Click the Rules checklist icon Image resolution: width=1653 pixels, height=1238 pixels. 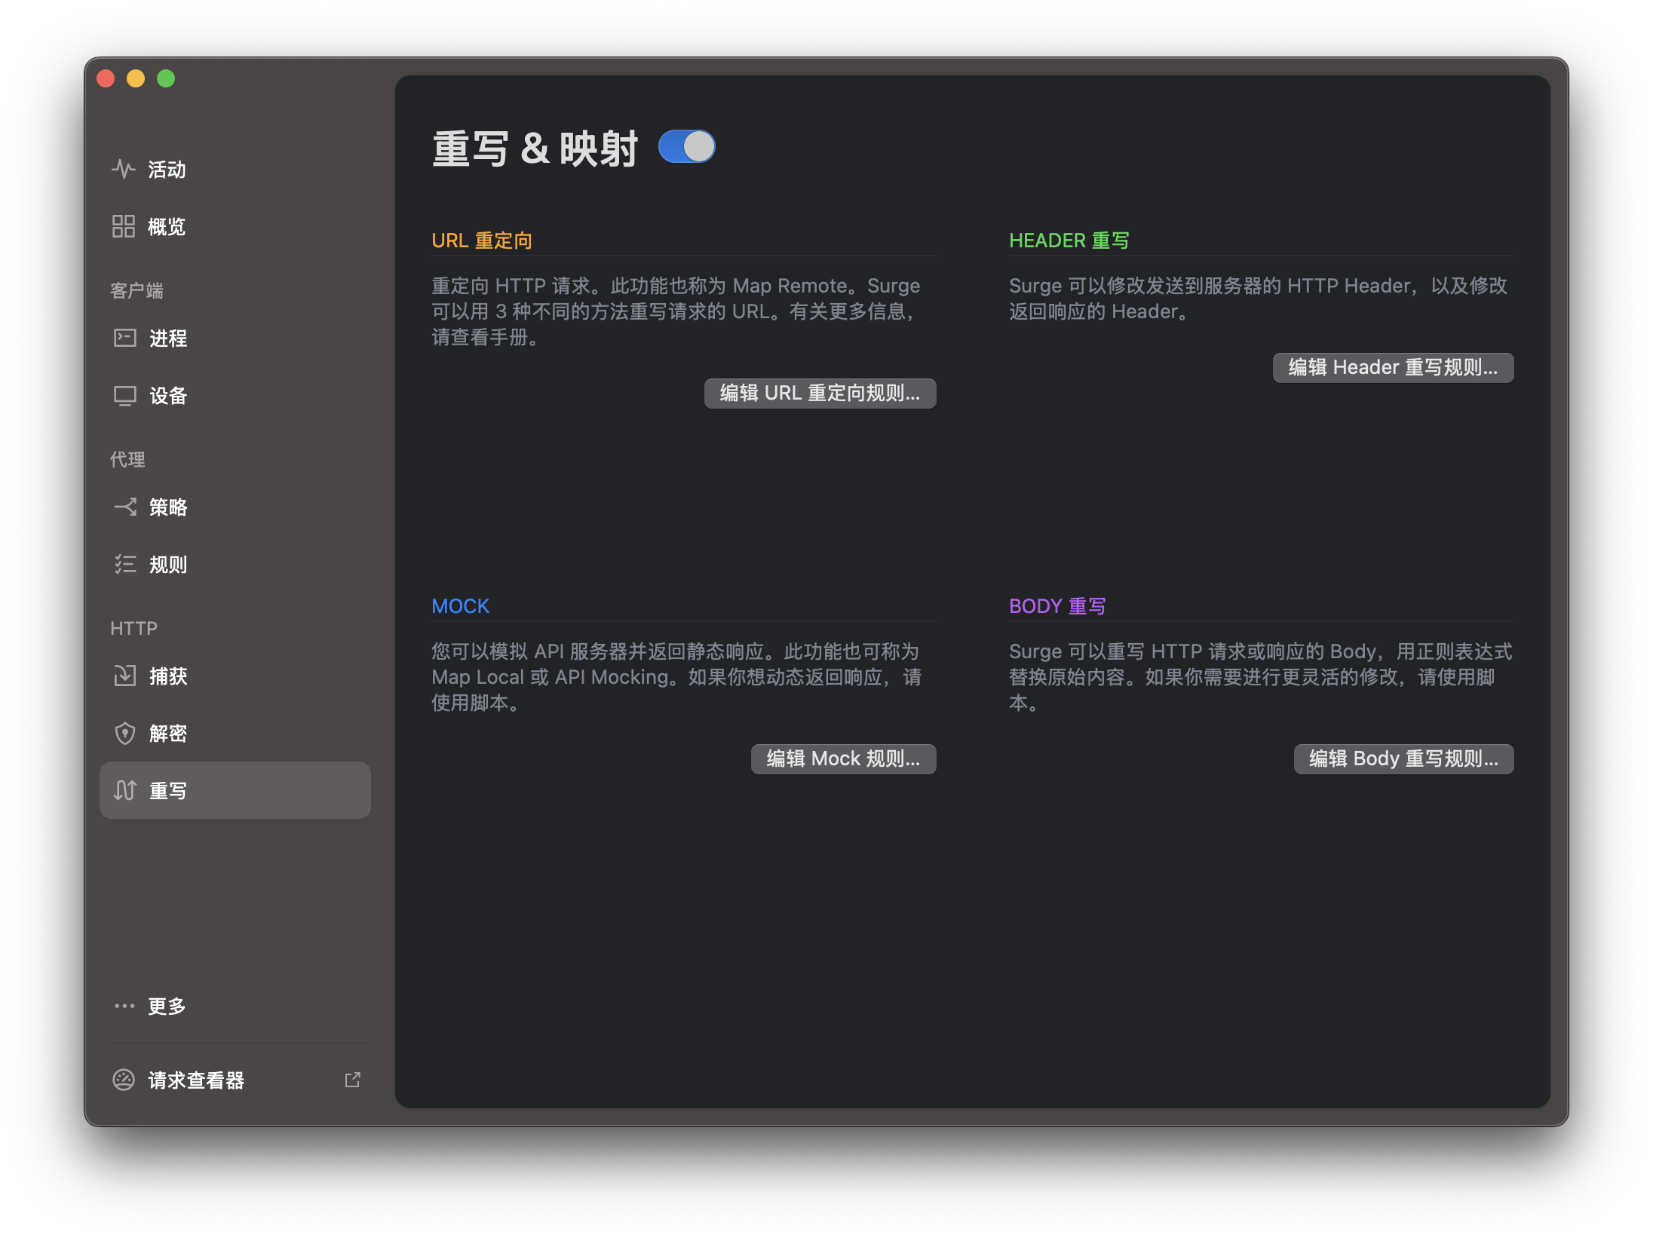124,564
